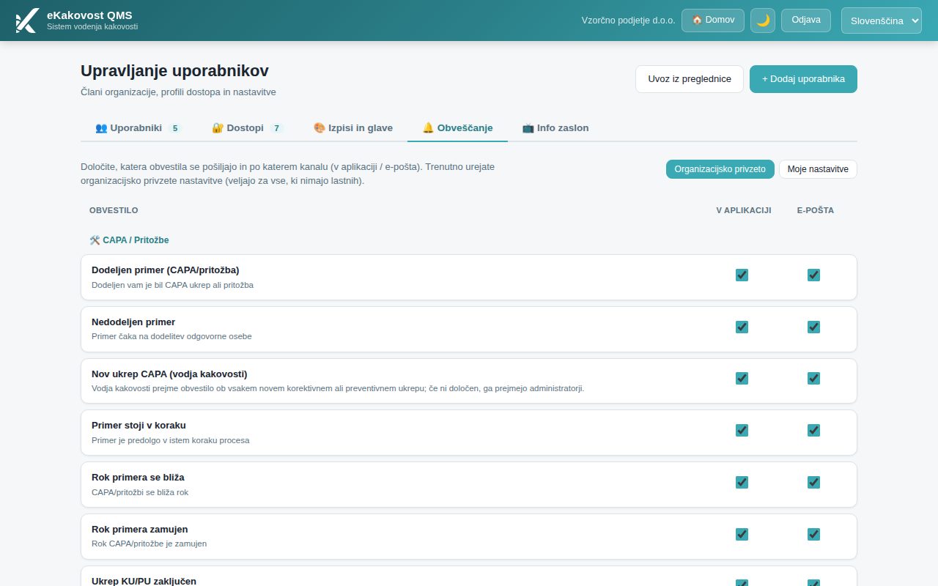Screen dimensions: 938x586
Task: Click the eKakovost QMS logo icon
Action: (x=26, y=21)
